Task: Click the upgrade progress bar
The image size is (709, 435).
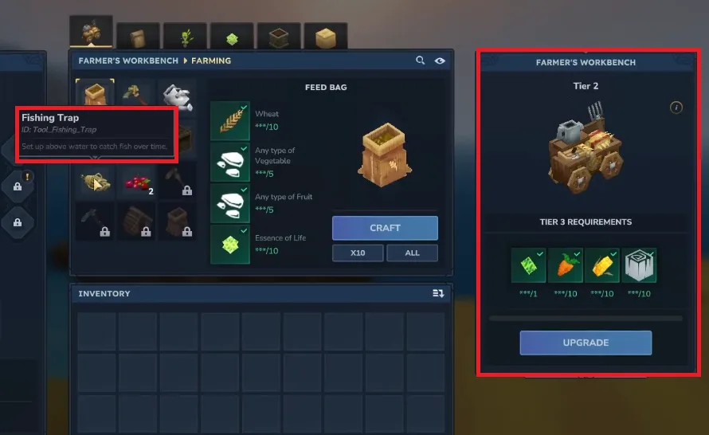Action: point(586,319)
